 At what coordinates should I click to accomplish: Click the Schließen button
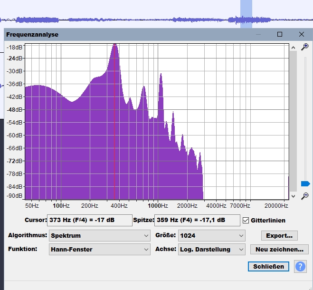point(268,266)
